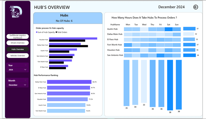
Task: Select Dallas Main Hub black orders bar
Action: pyautogui.click(x=68, y=46)
